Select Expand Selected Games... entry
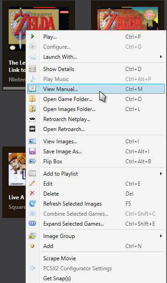Viewport: 167px width, 283px height. 96,223
